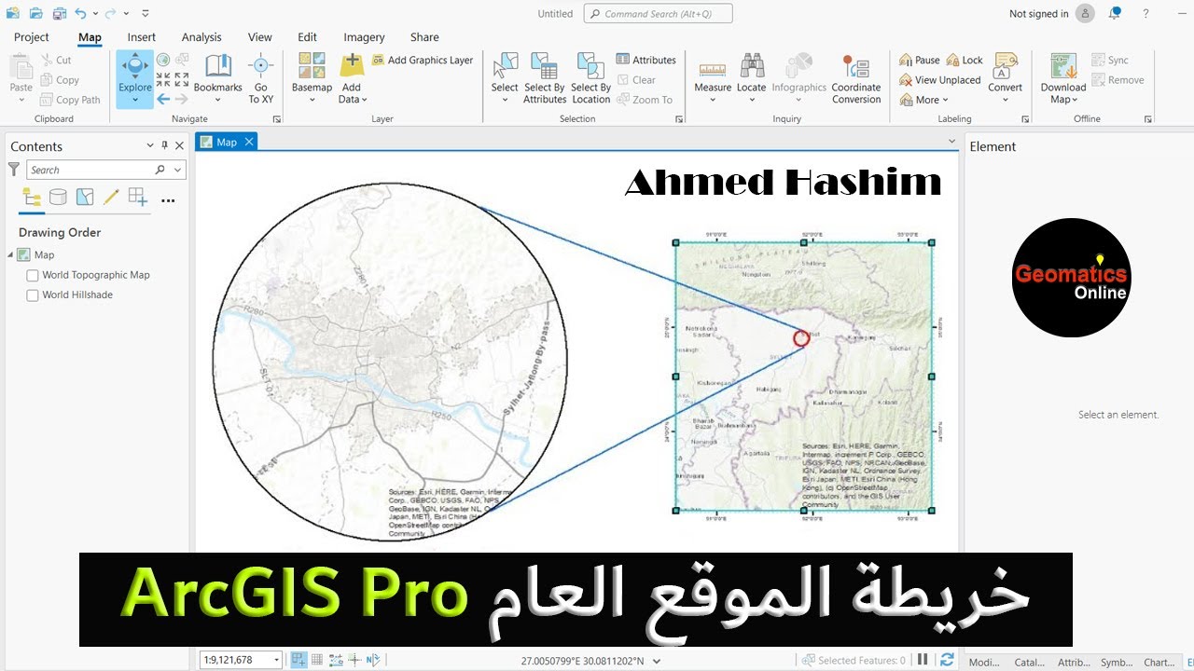Open Select By Attributes

point(545,78)
